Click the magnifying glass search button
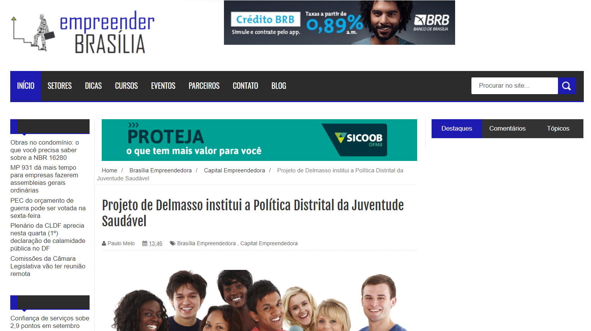 click(567, 86)
